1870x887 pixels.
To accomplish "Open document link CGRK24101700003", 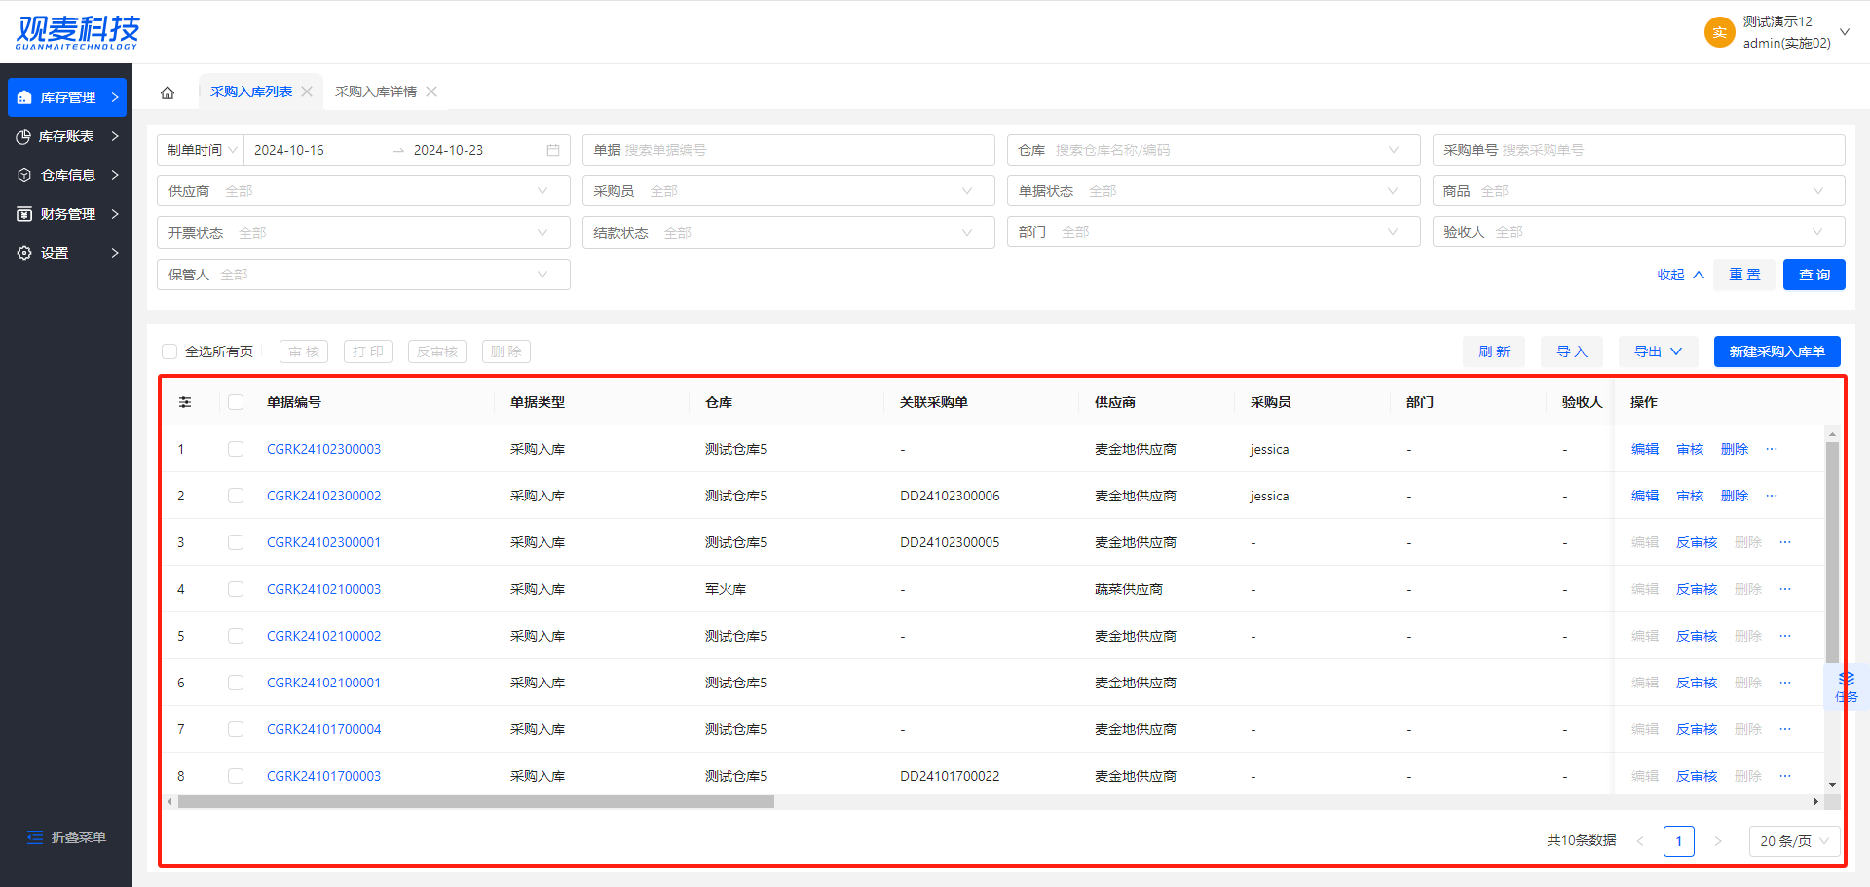I will [x=323, y=776].
